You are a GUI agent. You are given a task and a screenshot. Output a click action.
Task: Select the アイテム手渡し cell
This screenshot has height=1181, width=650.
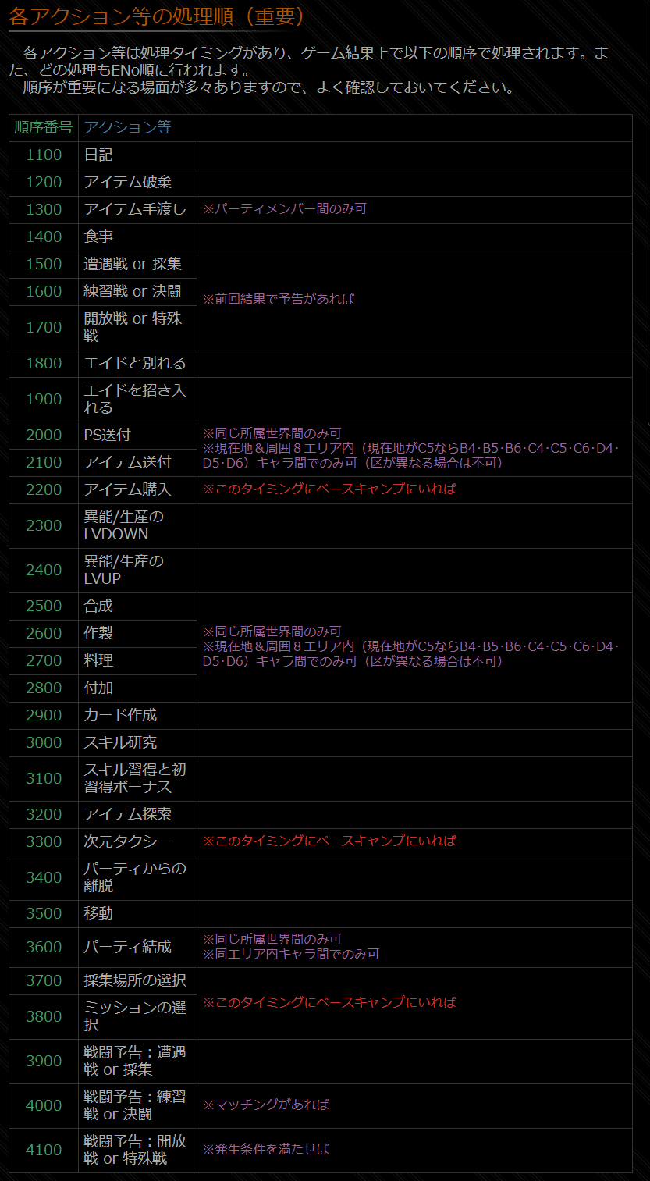[x=137, y=210]
